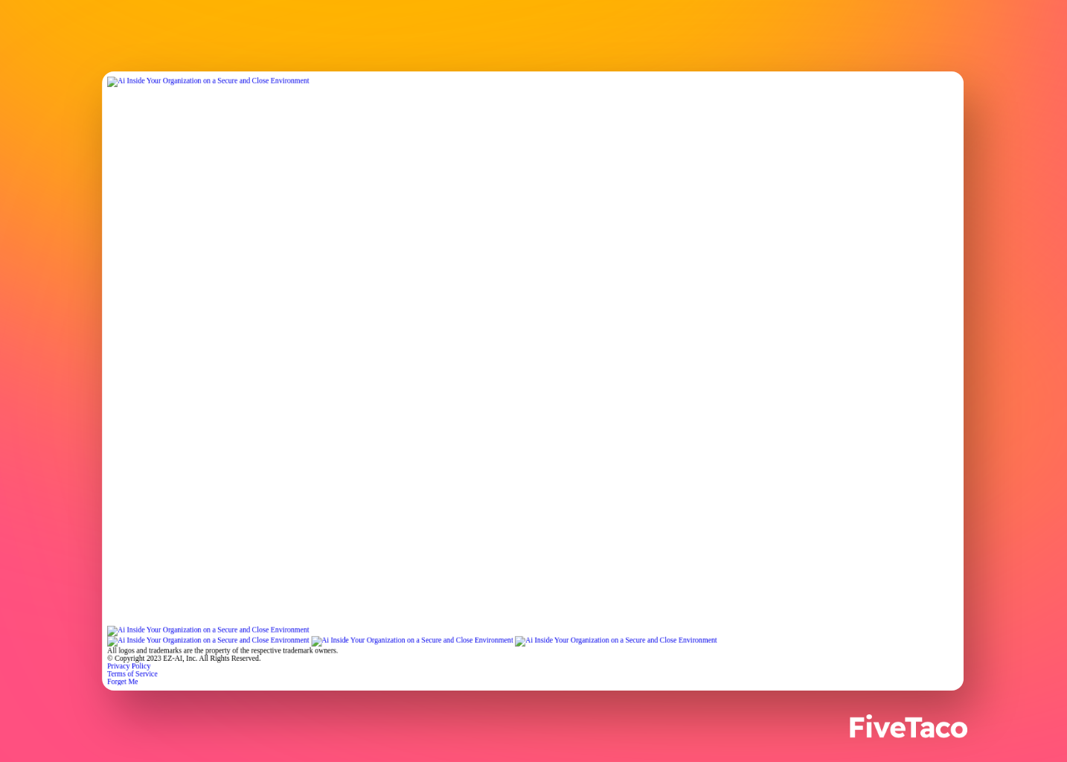Open the last image link in the three-link footer row

tap(616, 641)
